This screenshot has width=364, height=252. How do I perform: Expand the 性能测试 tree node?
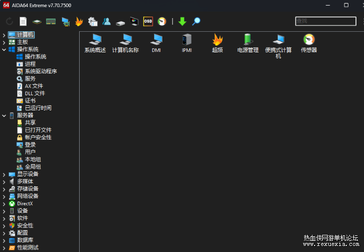pos(4,248)
